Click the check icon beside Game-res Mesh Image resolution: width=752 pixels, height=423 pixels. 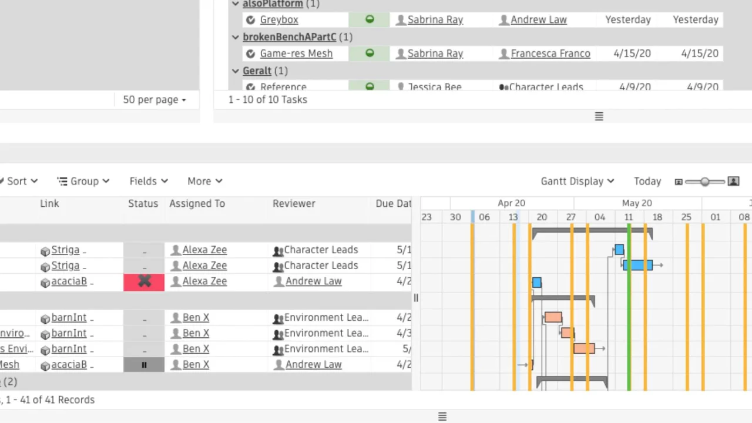[x=251, y=53]
